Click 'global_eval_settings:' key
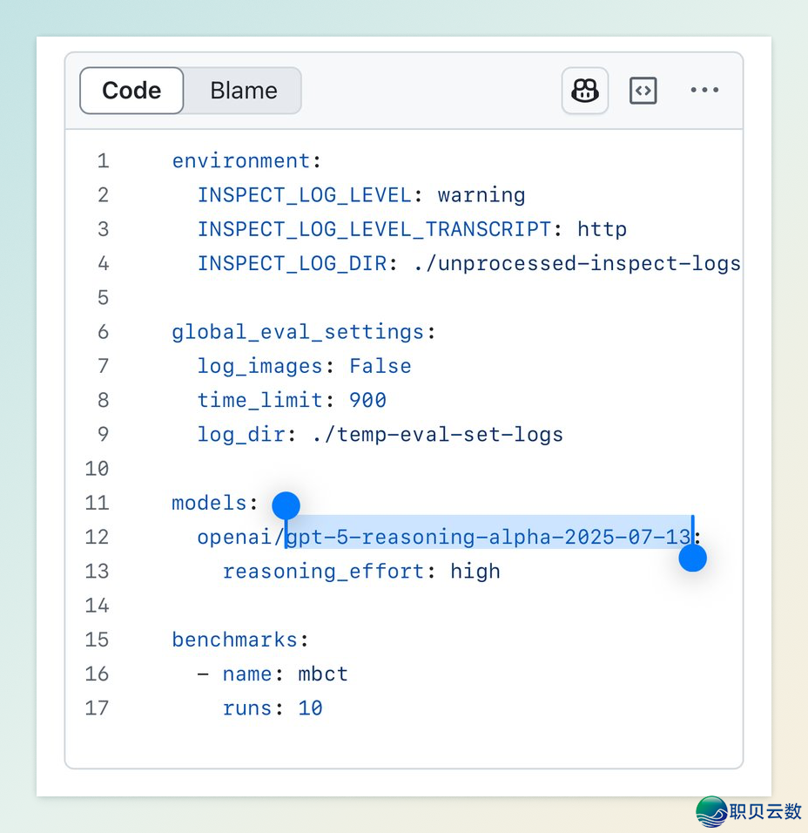This screenshot has height=833, width=808. pyautogui.click(x=304, y=332)
